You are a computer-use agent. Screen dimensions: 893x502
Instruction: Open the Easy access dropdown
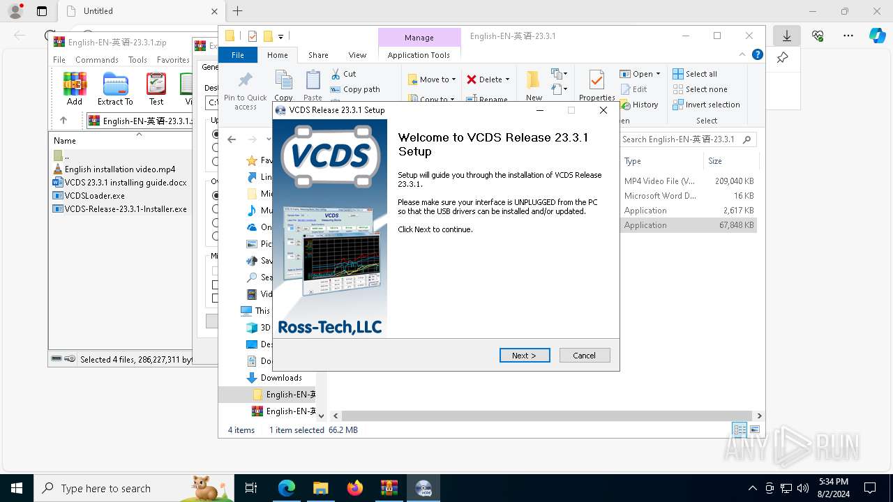click(x=558, y=89)
